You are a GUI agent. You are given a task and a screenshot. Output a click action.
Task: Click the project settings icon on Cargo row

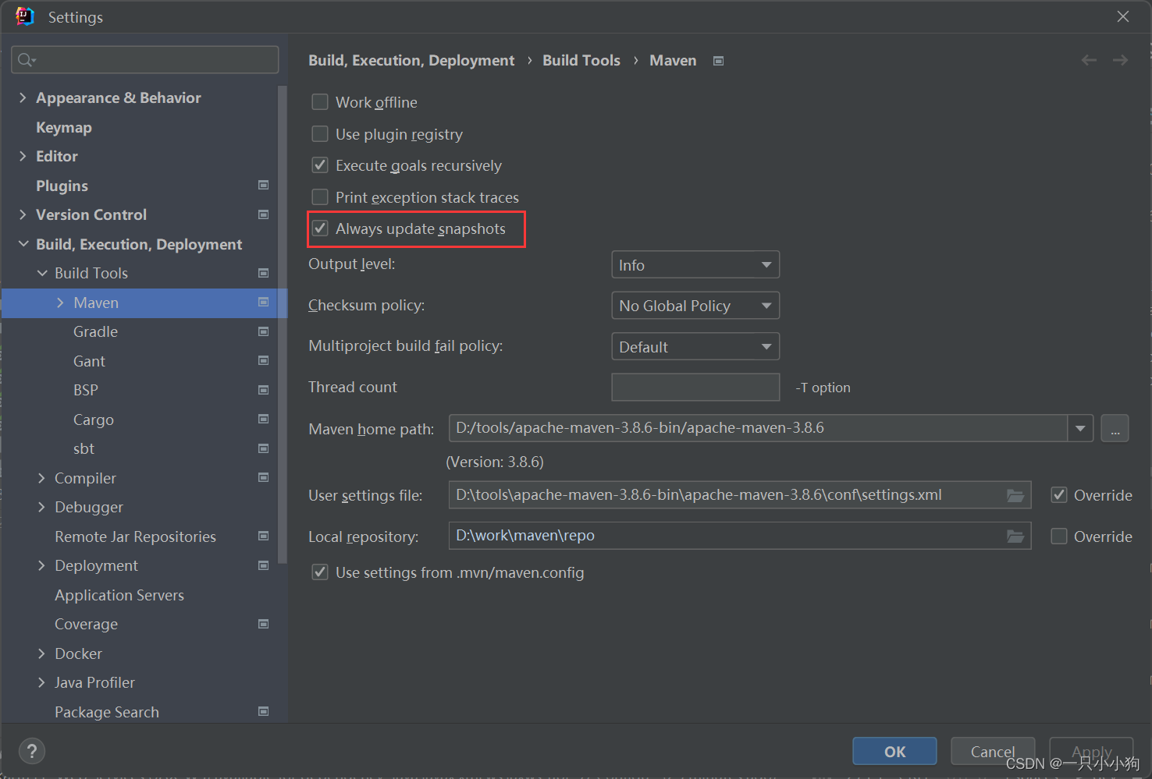(264, 420)
